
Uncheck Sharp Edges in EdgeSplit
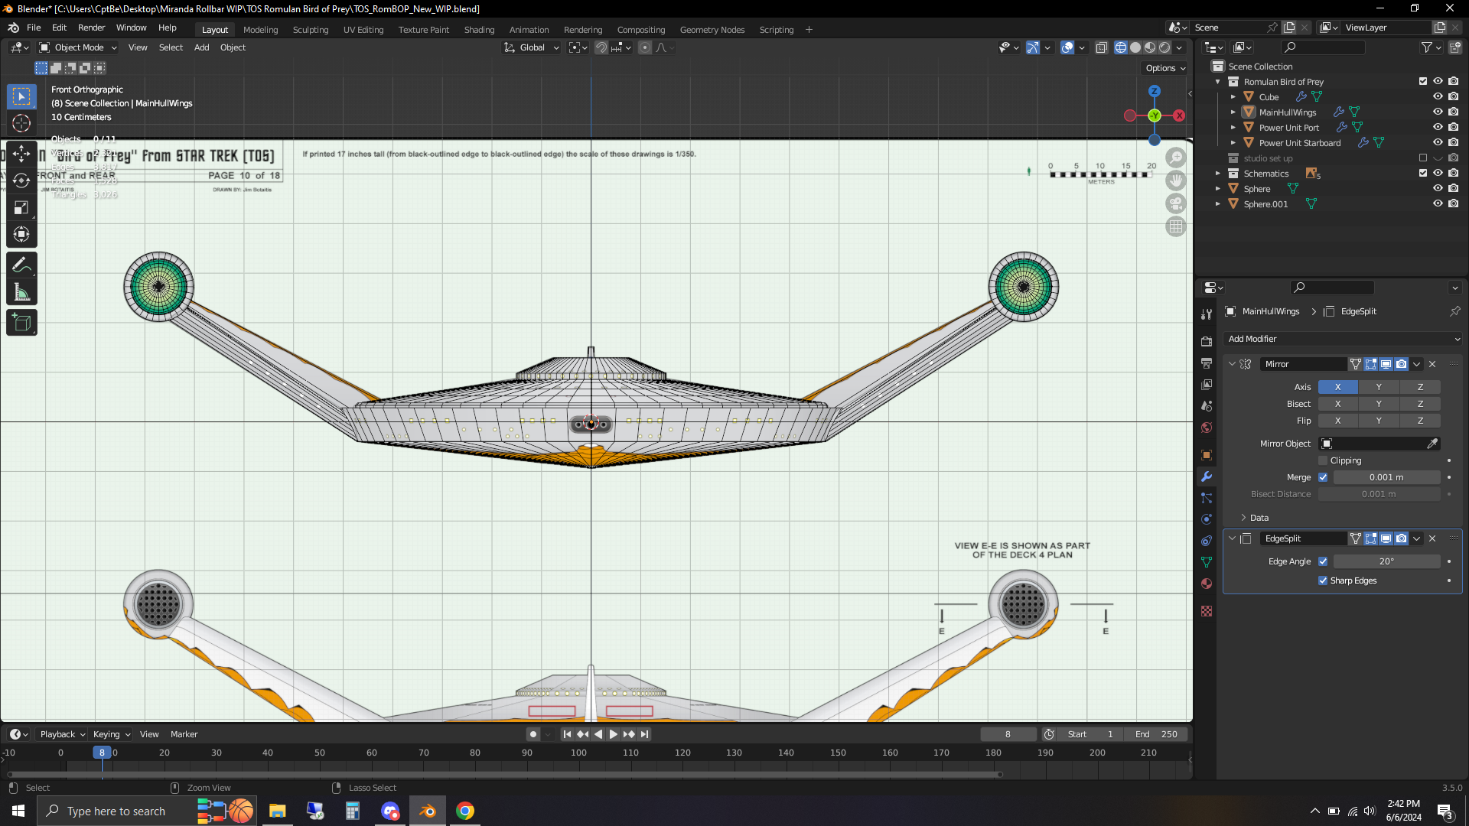1323,580
